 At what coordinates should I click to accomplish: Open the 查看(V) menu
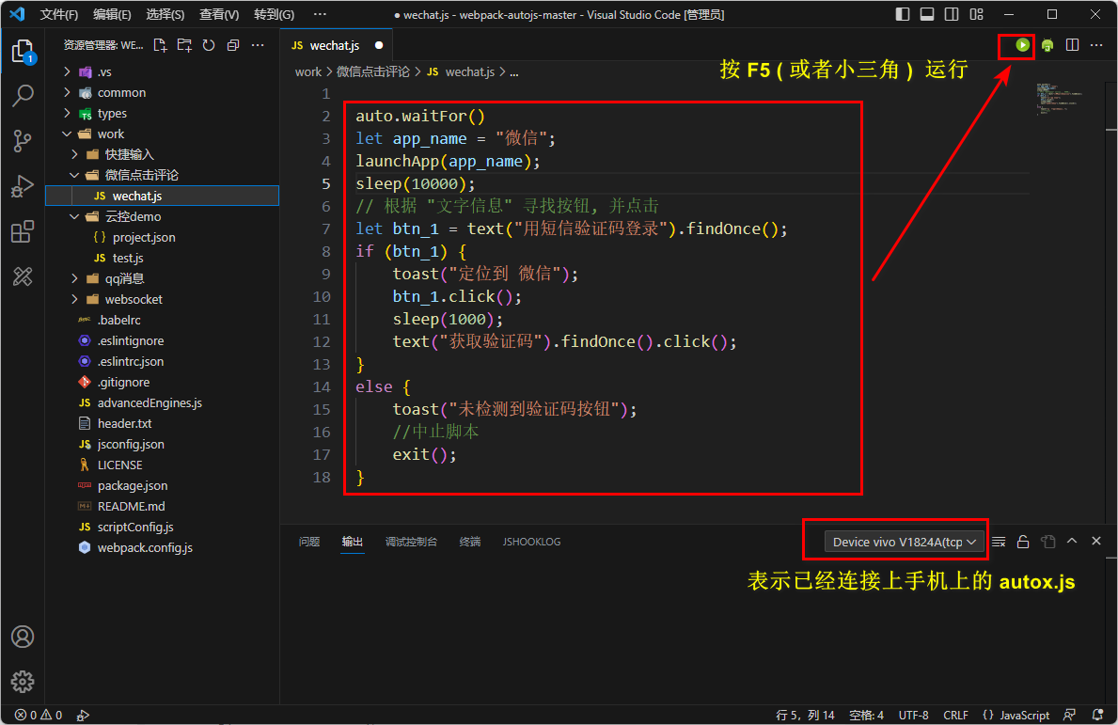(x=219, y=14)
